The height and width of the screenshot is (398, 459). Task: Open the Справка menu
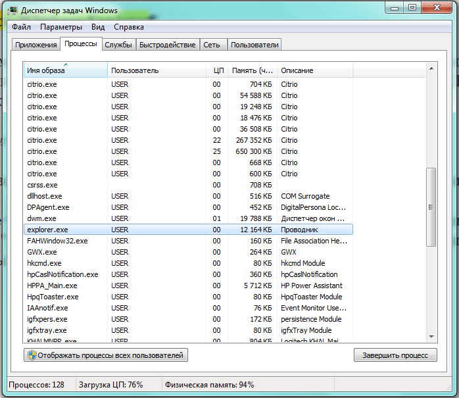[x=128, y=27]
